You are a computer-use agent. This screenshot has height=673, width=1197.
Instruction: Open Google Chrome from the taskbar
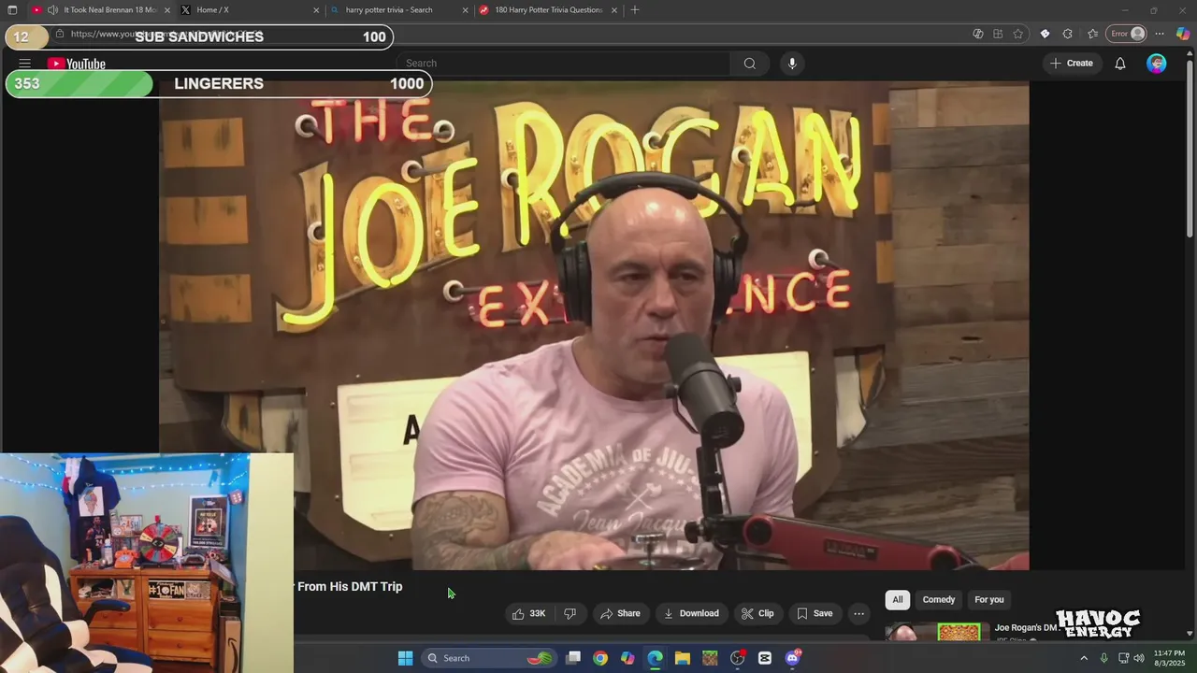[600, 658]
